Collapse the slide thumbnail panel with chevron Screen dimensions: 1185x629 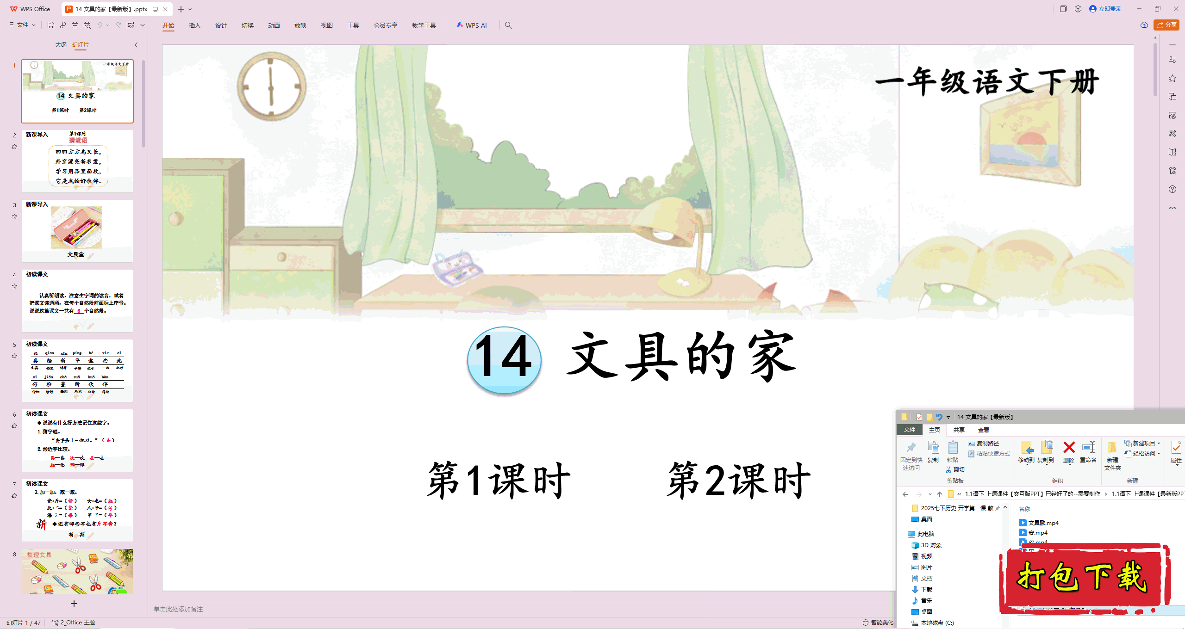[136, 45]
